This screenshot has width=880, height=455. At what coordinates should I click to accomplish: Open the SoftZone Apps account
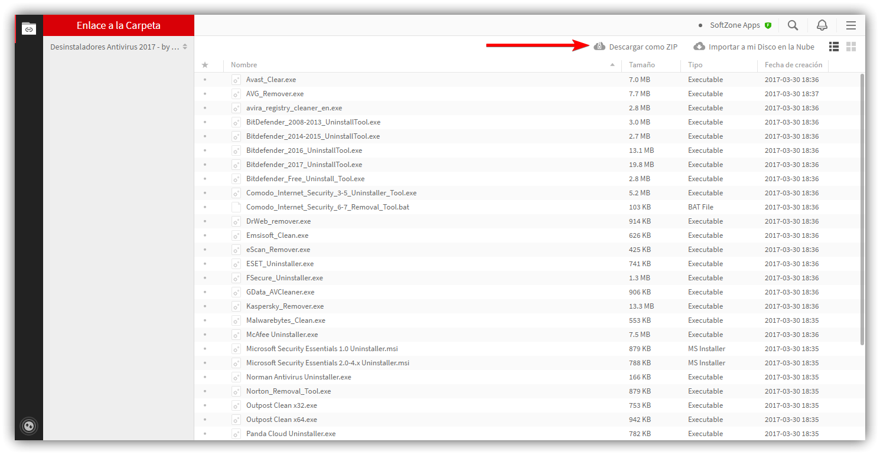click(735, 25)
